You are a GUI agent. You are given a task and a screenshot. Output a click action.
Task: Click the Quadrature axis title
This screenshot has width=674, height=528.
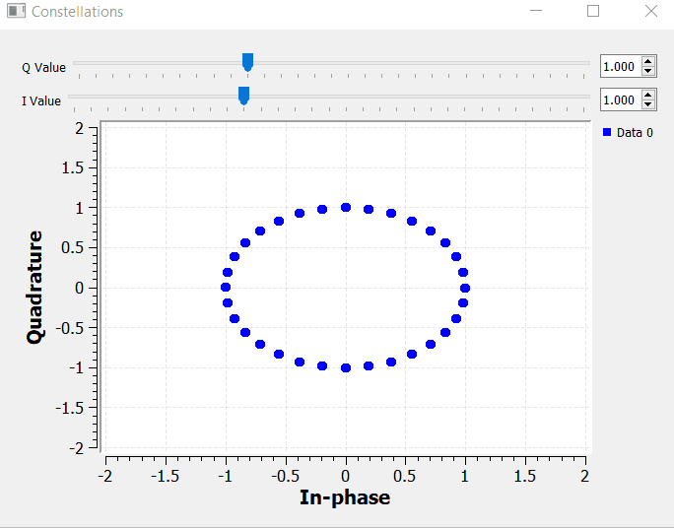pyautogui.click(x=35, y=287)
